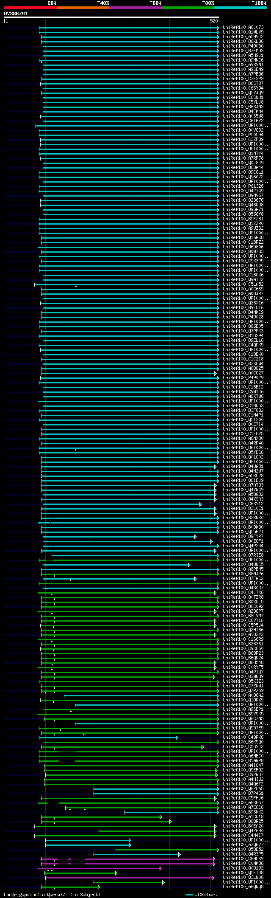Click the UniRef100_Q4R3P5 label
Screen dimensions: 271x898
pos(243,854)
